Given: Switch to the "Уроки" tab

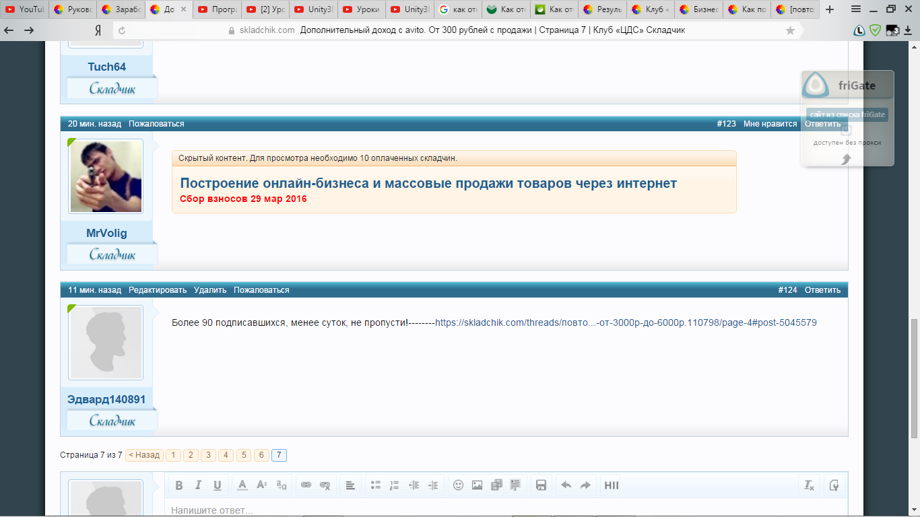Looking at the screenshot, I should click(361, 9).
